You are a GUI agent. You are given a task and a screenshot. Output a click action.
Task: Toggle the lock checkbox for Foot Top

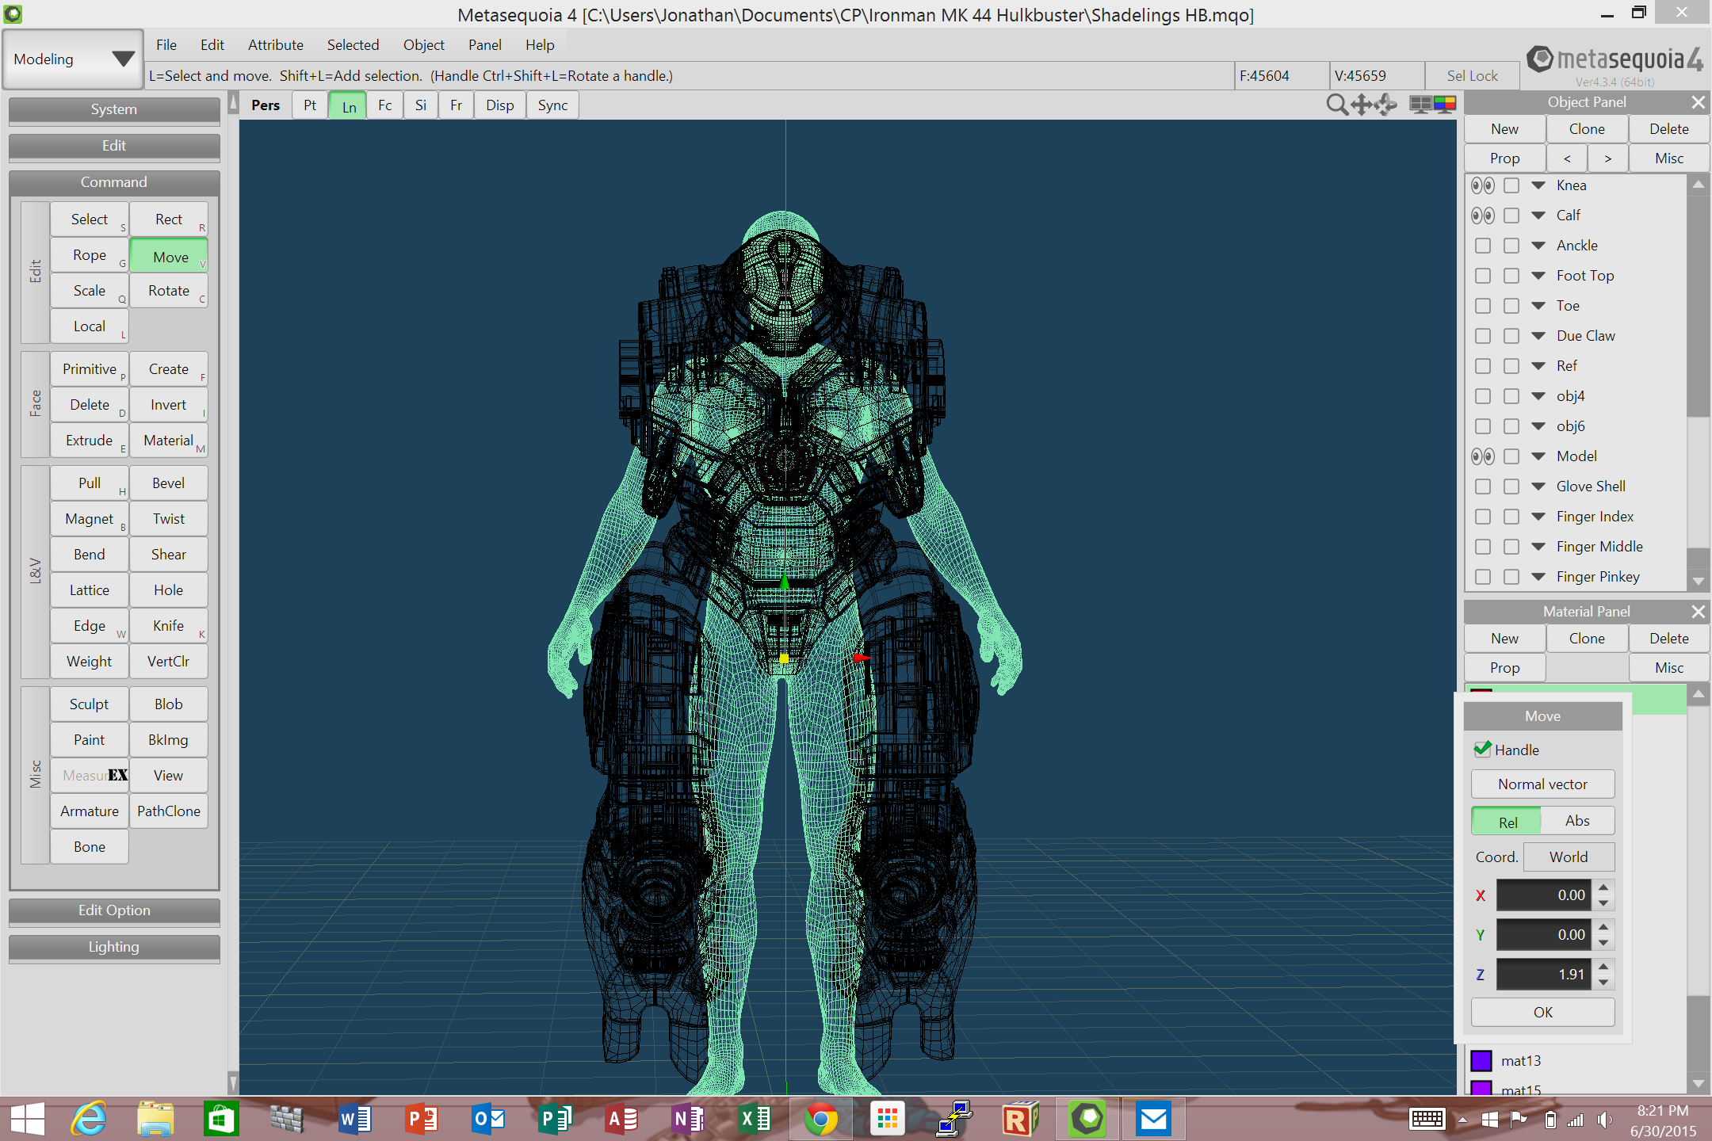[x=1511, y=276]
